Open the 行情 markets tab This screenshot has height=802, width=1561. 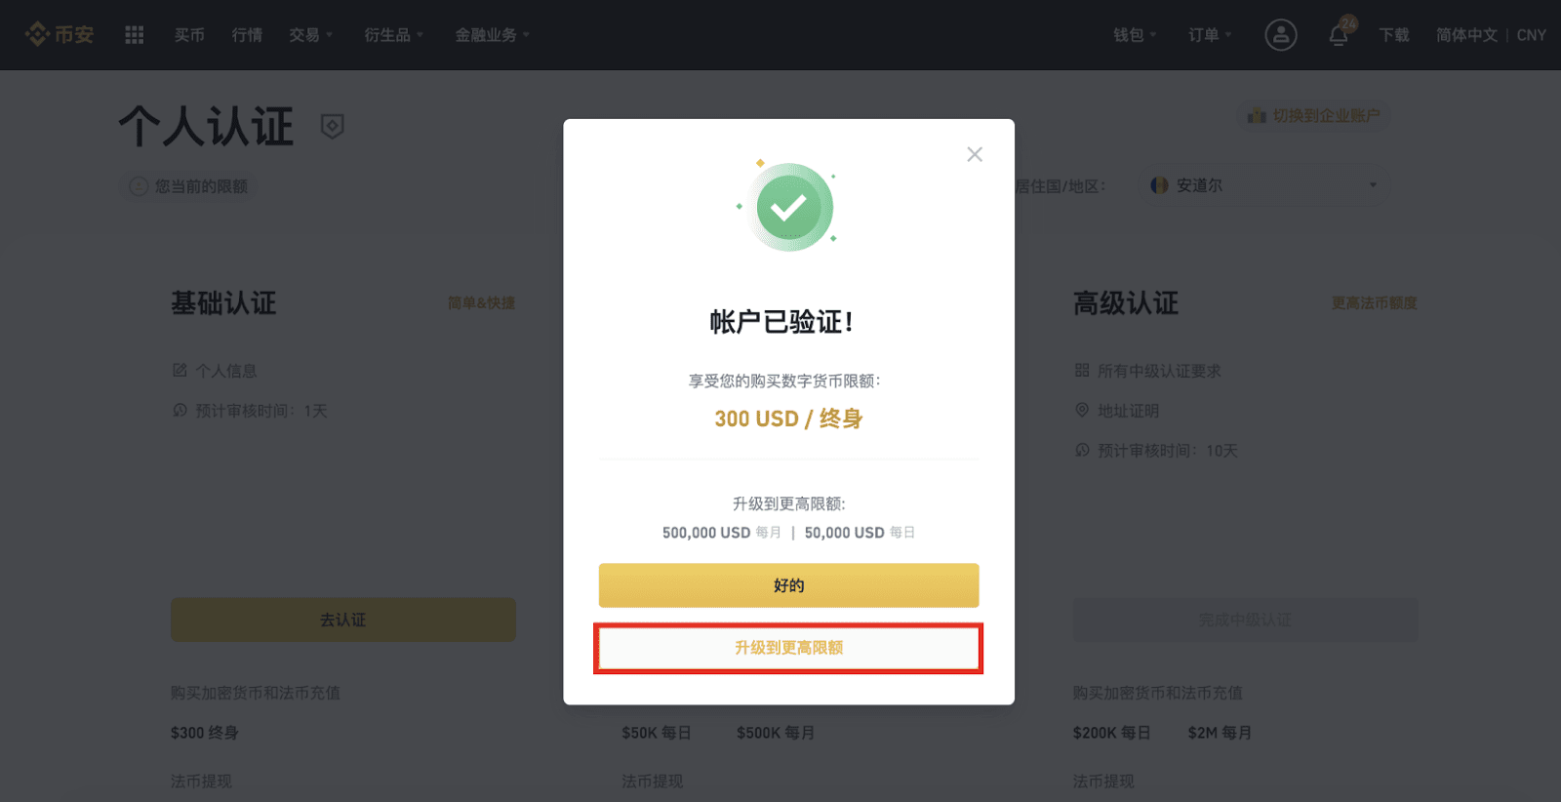(x=247, y=35)
